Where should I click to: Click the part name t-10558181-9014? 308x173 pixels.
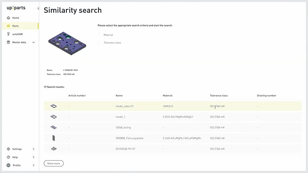point(71,70)
